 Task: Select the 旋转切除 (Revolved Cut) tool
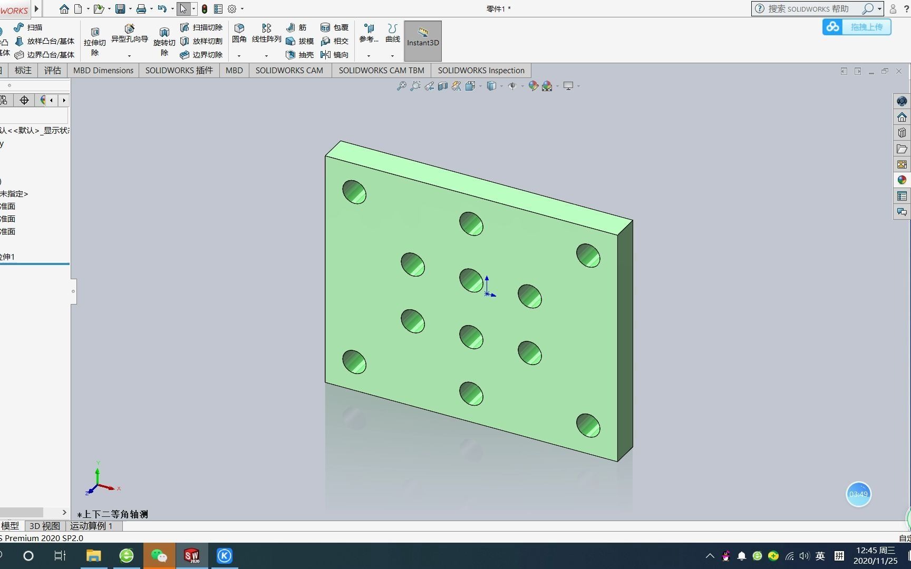pyautogui.click(x=164, y=41)
